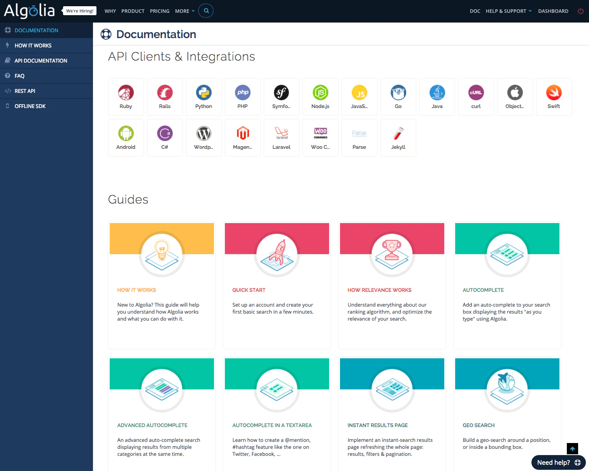Open the ADVANCED AUTOCOMPLETE guide link
The image size is (589, 471).
[x=152, y=426]
